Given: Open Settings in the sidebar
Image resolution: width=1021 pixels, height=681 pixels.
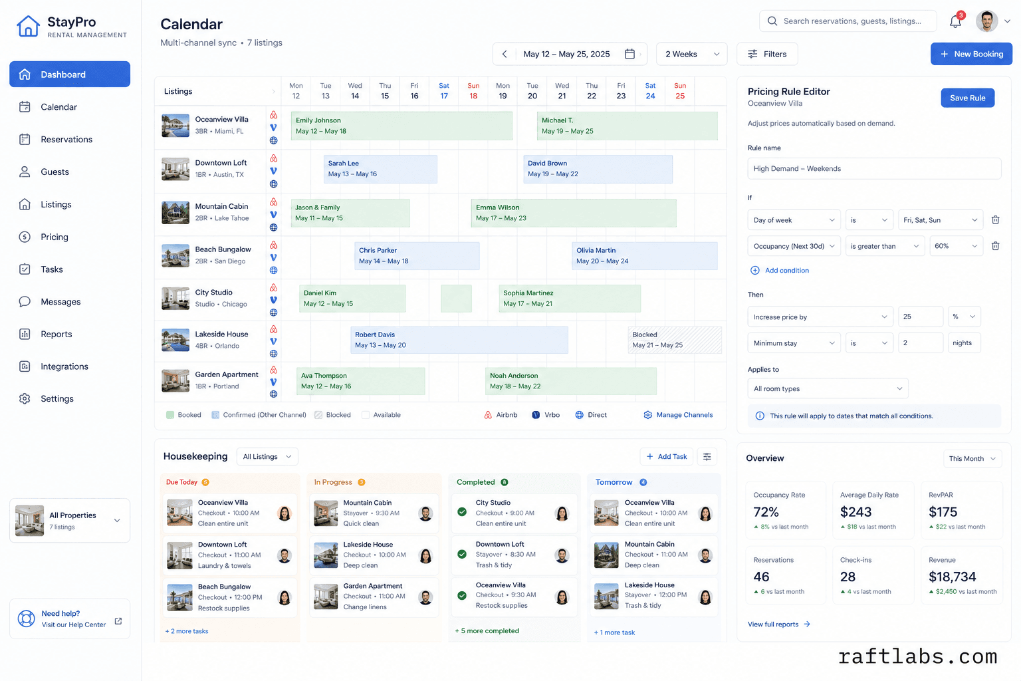Looking at the screenshot, I should tap(70, 399).
